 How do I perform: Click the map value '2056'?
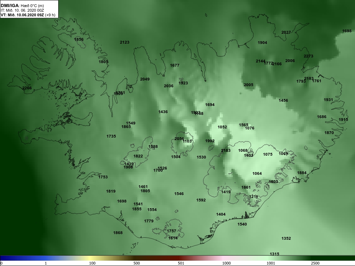pos(179,139)
